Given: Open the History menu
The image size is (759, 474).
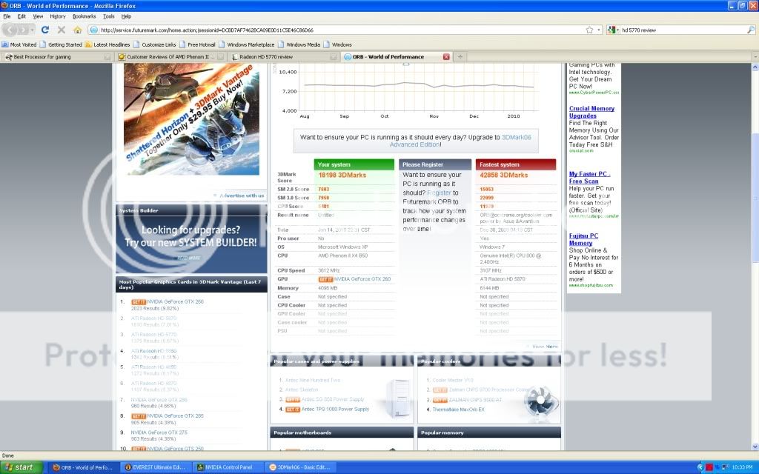Looking at the screenshot, I should pyautogui.click(x=58, y=16).
